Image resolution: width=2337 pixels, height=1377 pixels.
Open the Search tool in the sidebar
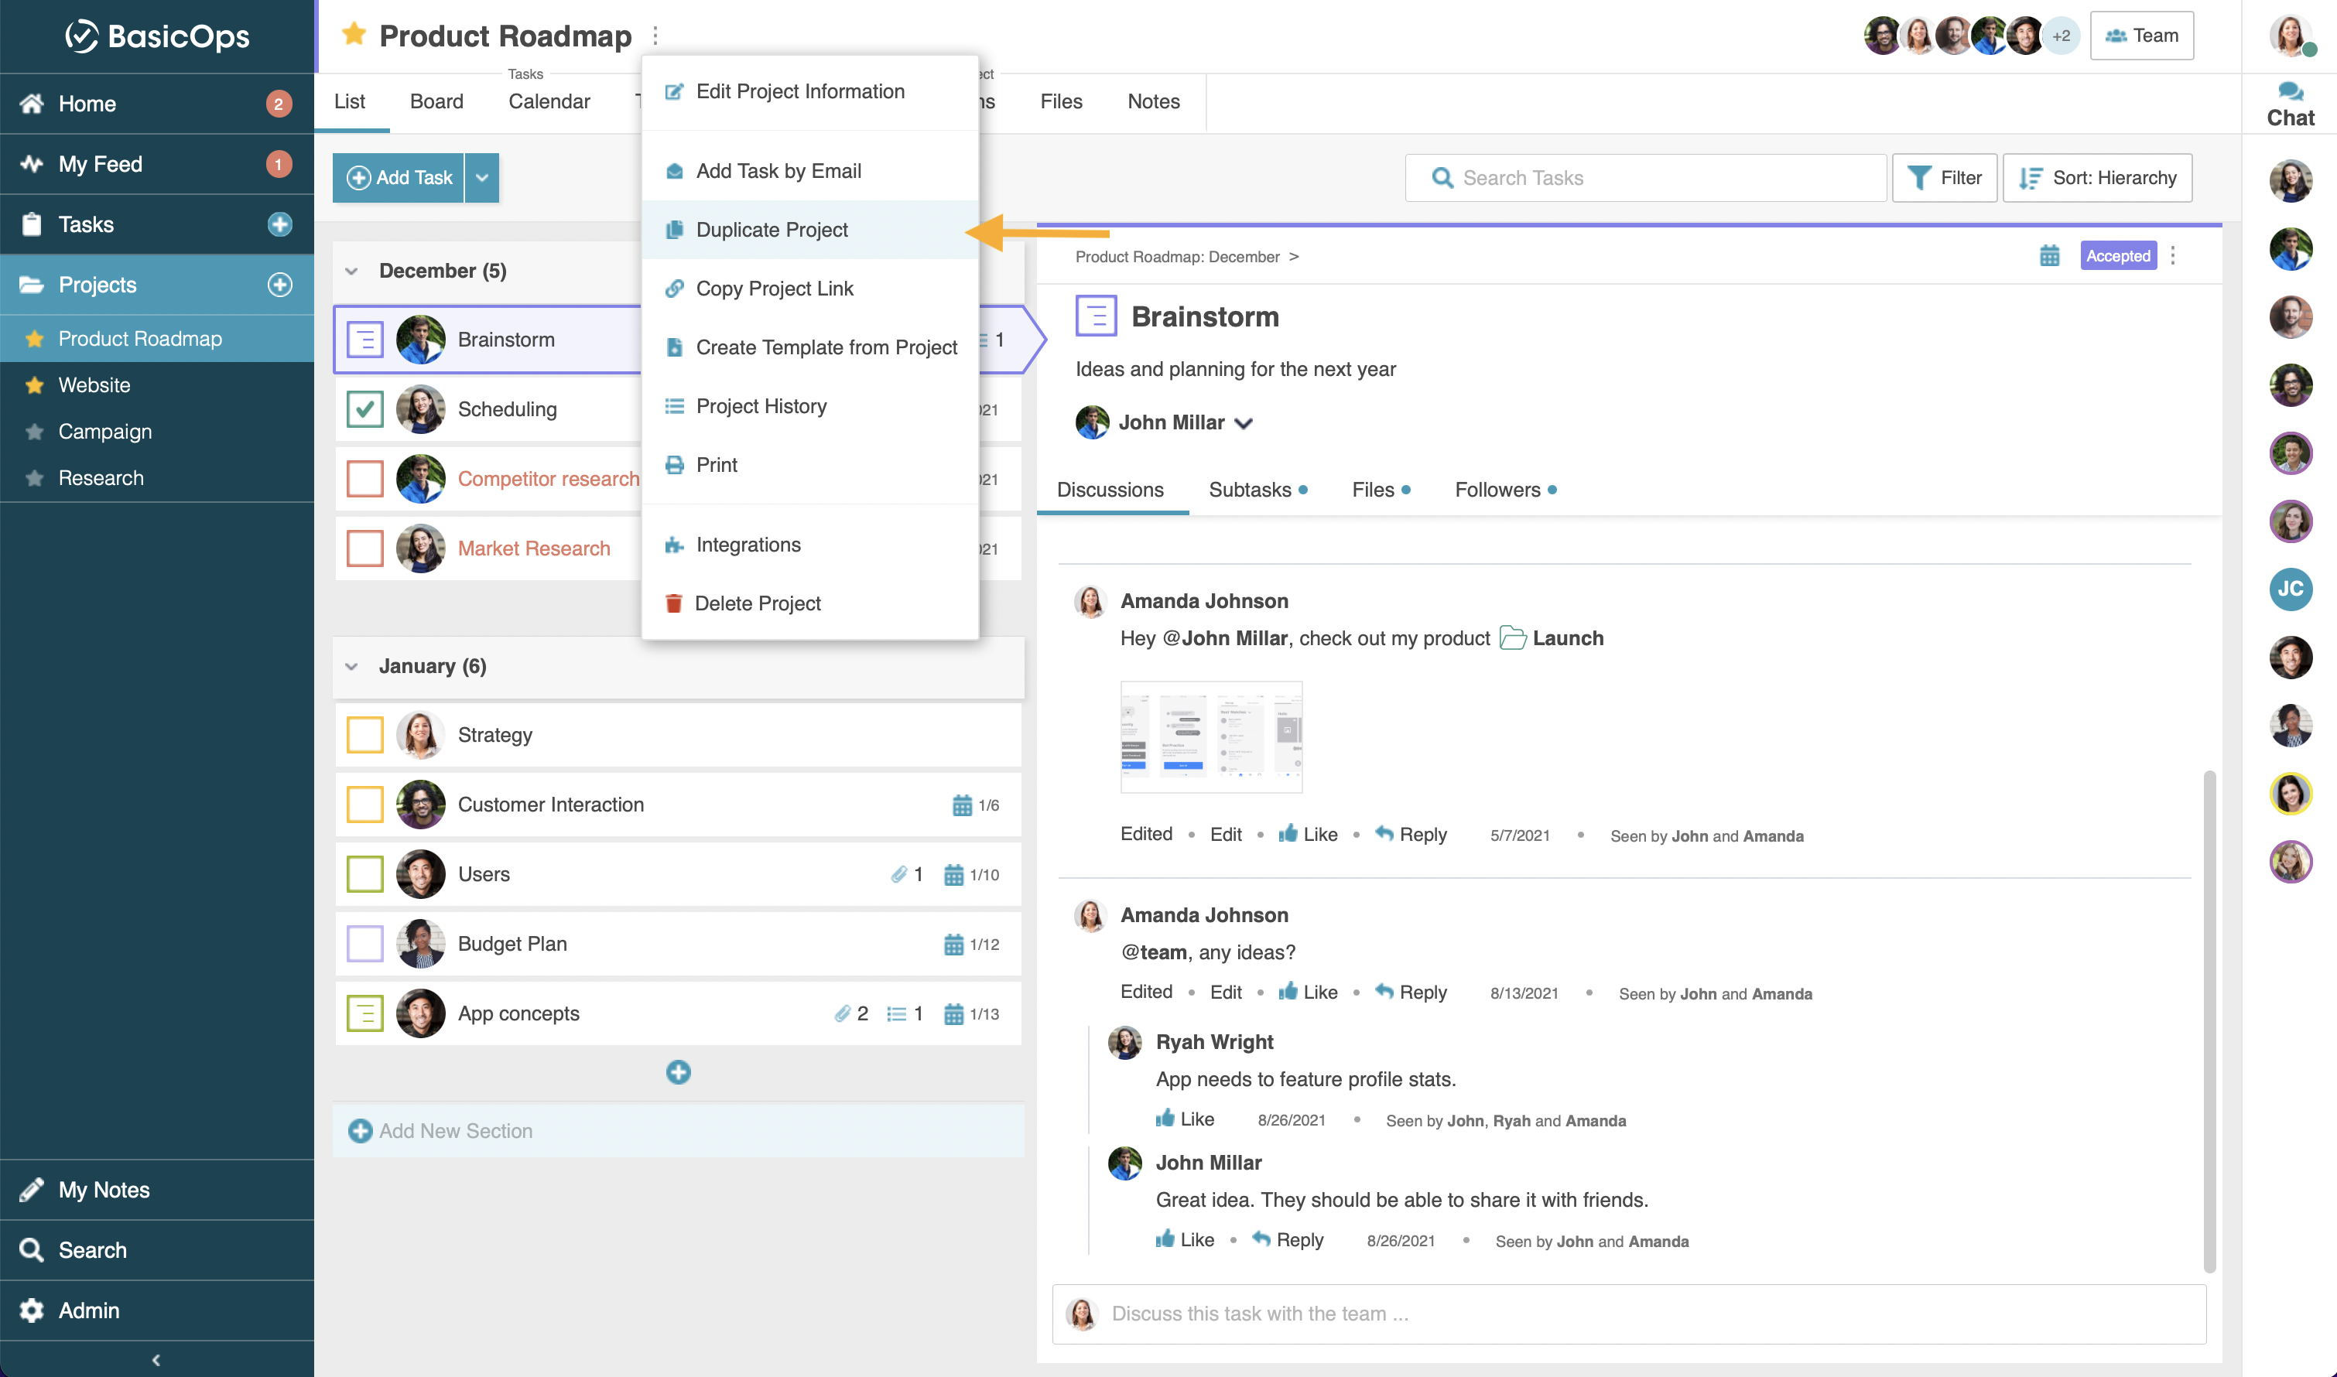click(31, 1250)
